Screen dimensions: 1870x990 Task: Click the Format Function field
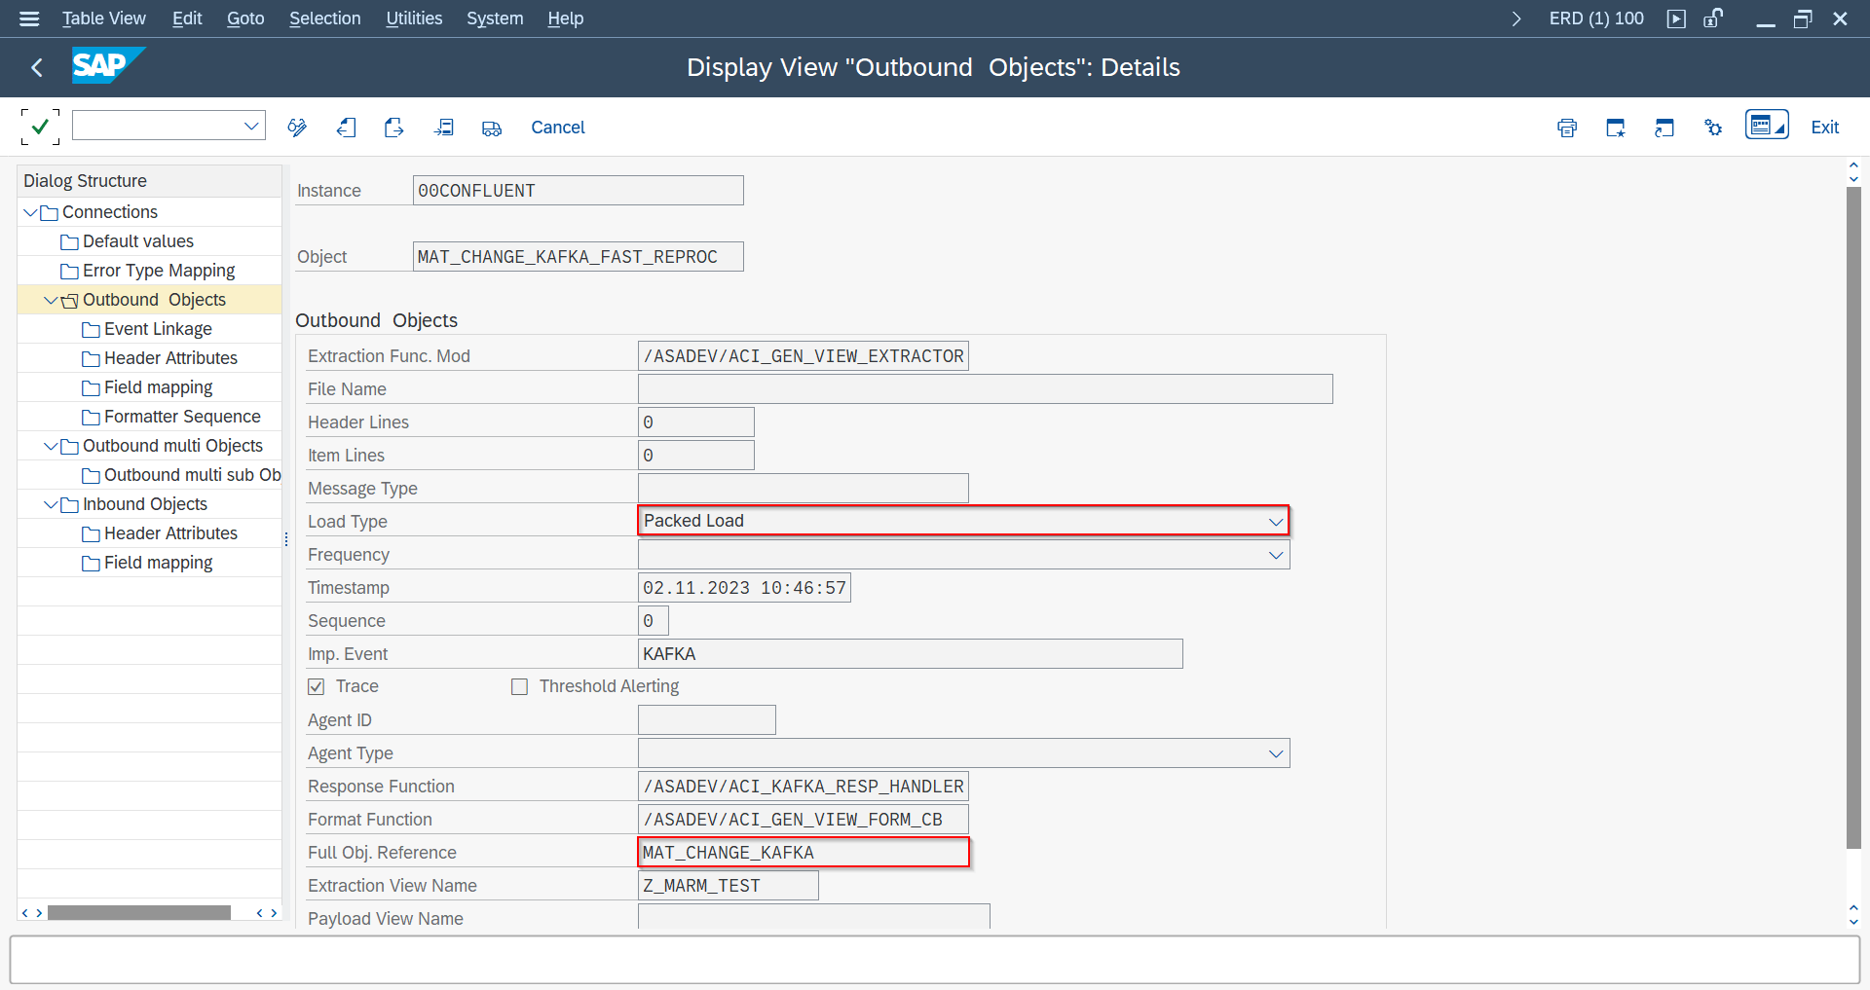[x=804, y=820]
